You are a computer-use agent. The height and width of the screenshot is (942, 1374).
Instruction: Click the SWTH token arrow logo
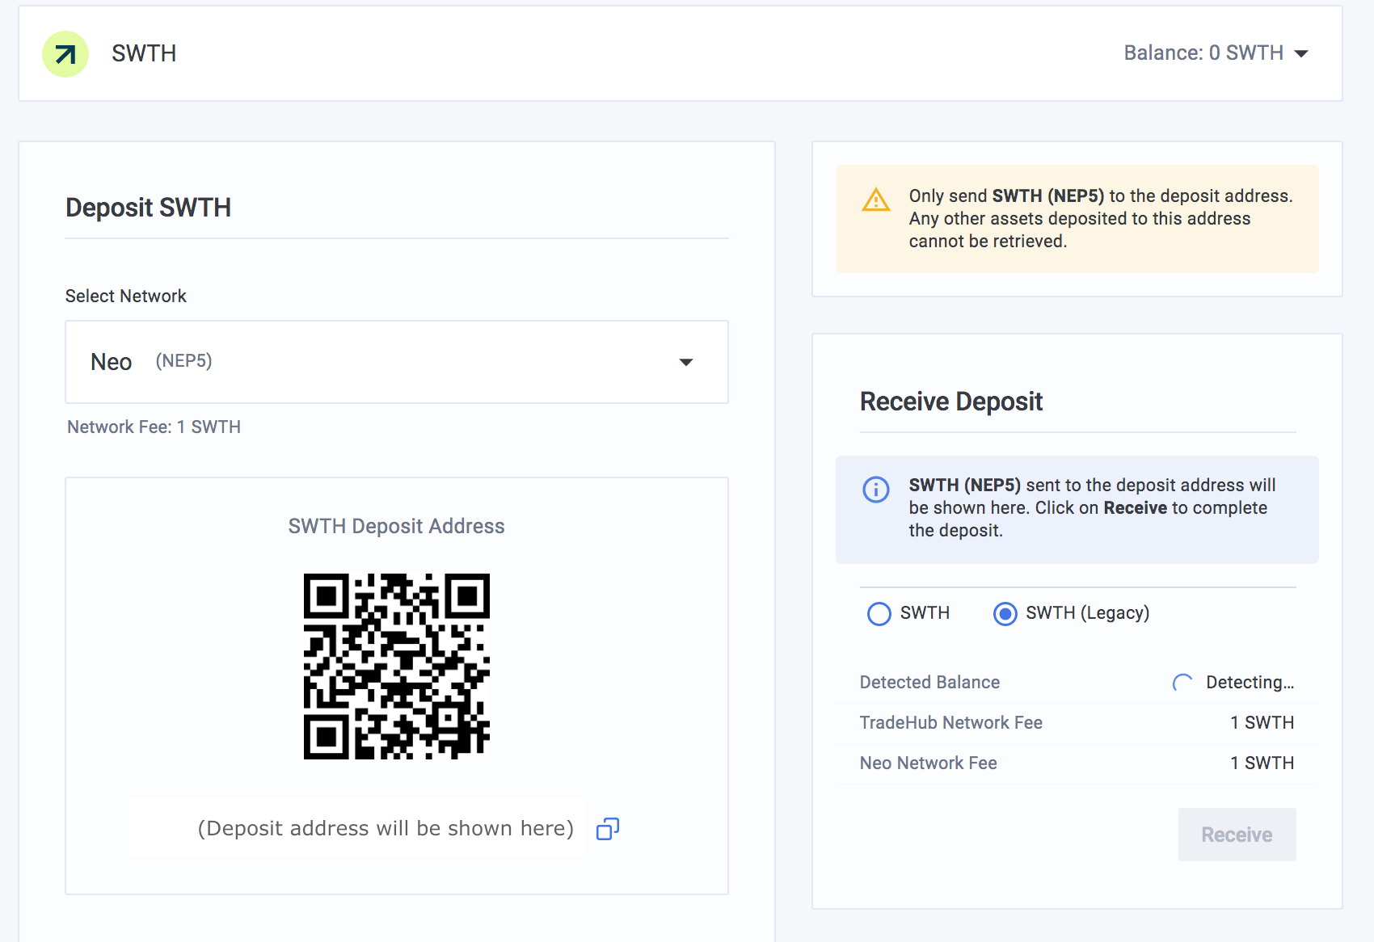[65, 54]
